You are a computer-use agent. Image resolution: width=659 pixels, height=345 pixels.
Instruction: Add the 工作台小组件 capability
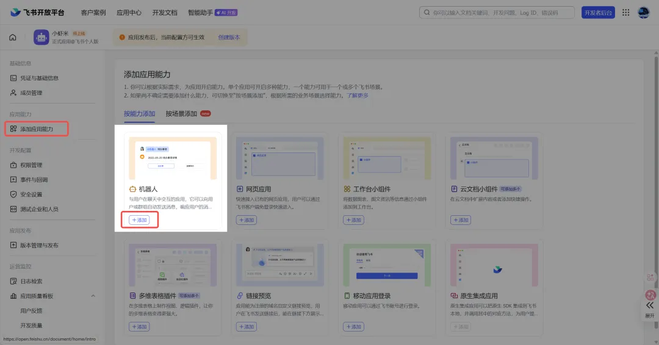point(353,220)
